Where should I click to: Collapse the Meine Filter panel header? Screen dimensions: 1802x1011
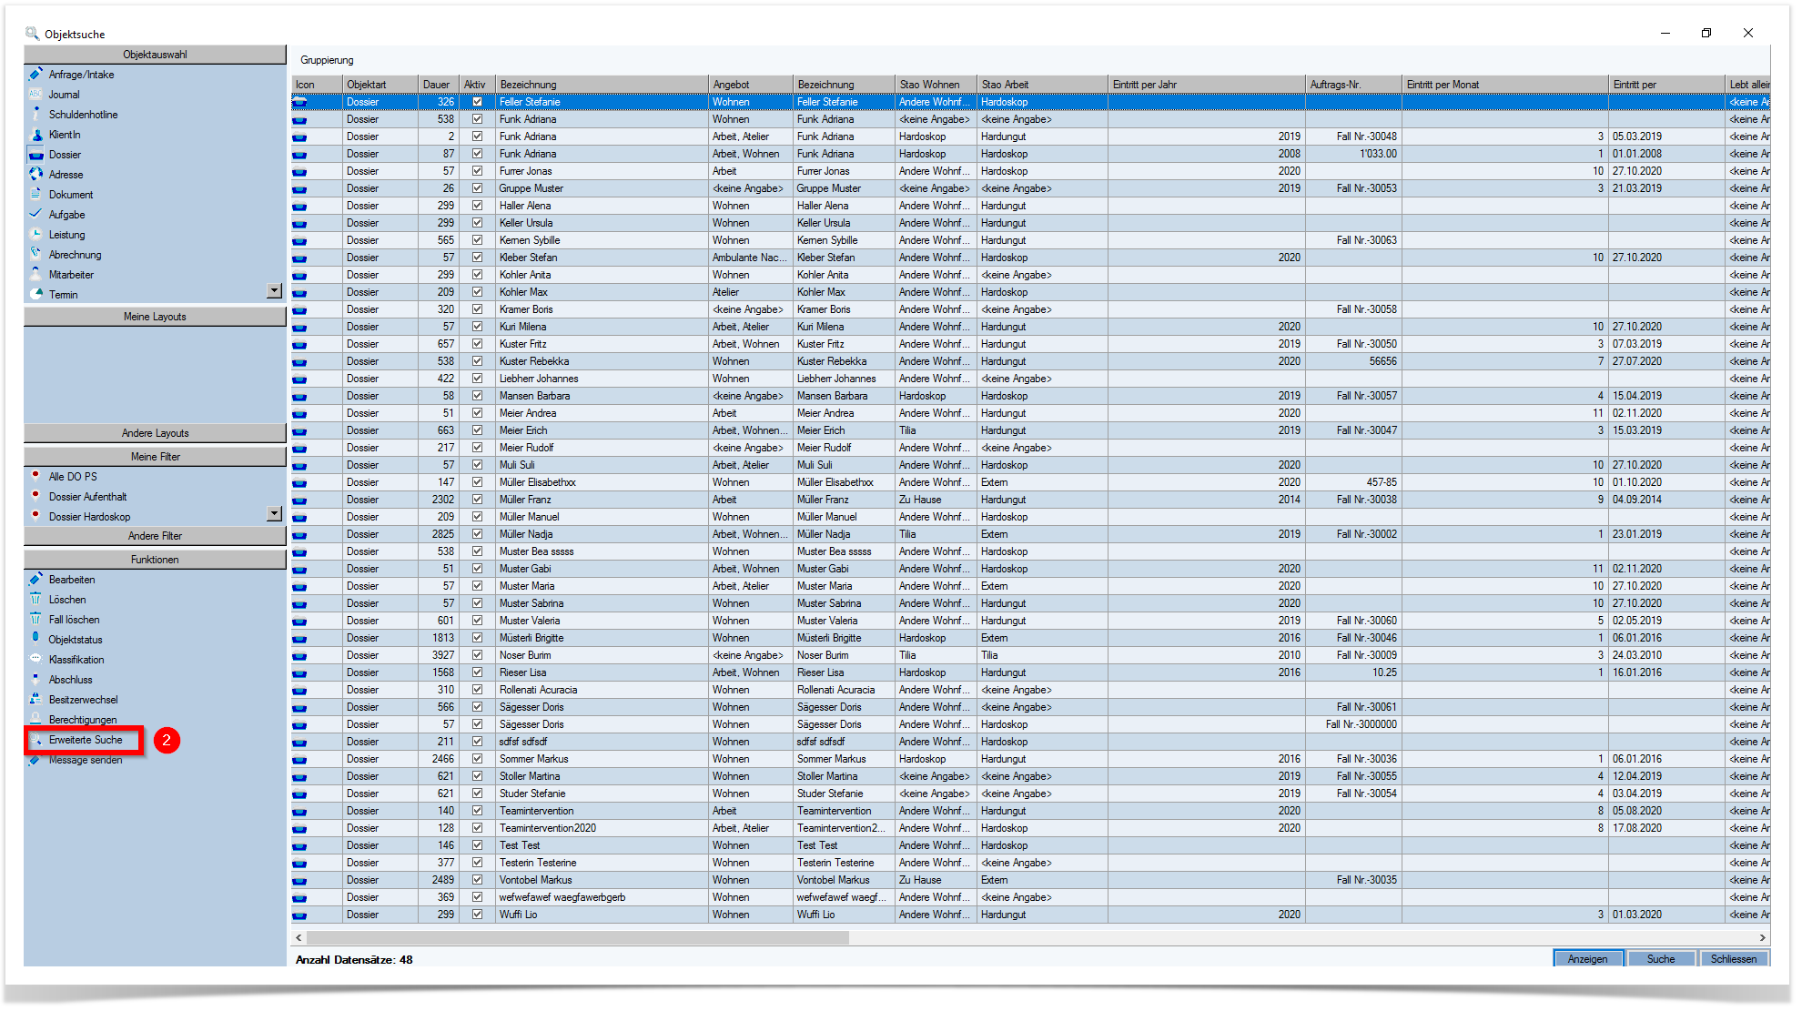coord(155,457)
